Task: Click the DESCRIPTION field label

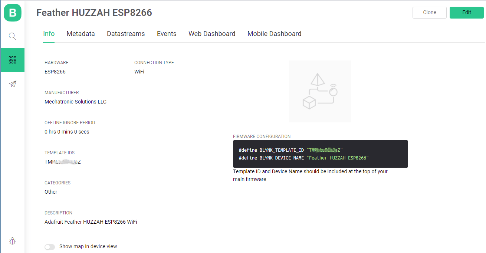Action: pos(59,213)
